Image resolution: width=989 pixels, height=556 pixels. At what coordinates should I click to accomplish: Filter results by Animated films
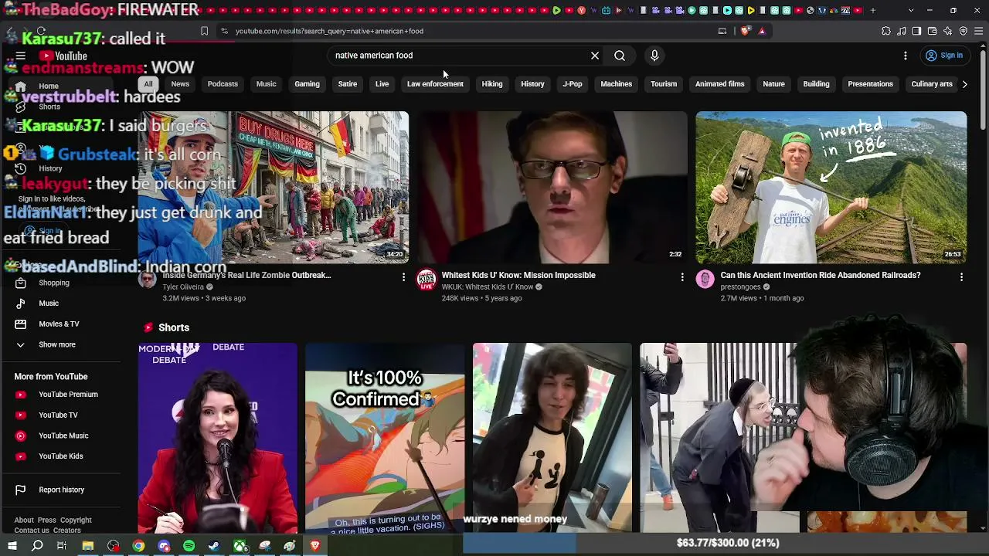719,84
